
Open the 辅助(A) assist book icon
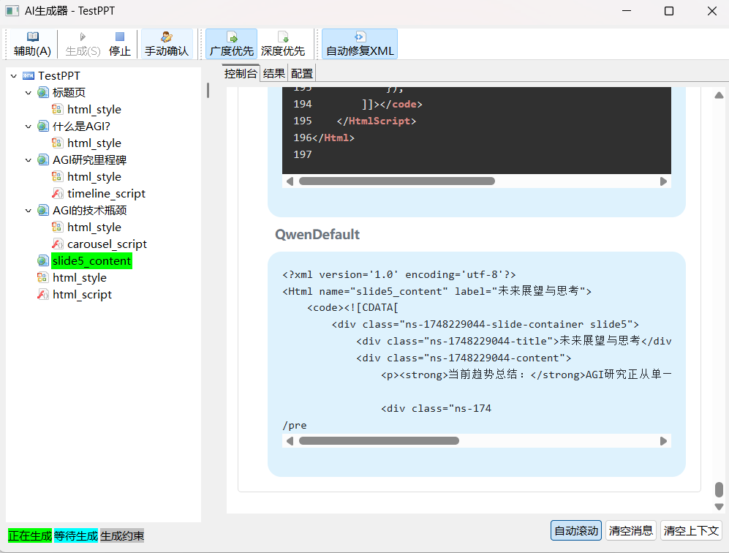tap(33, 37)
